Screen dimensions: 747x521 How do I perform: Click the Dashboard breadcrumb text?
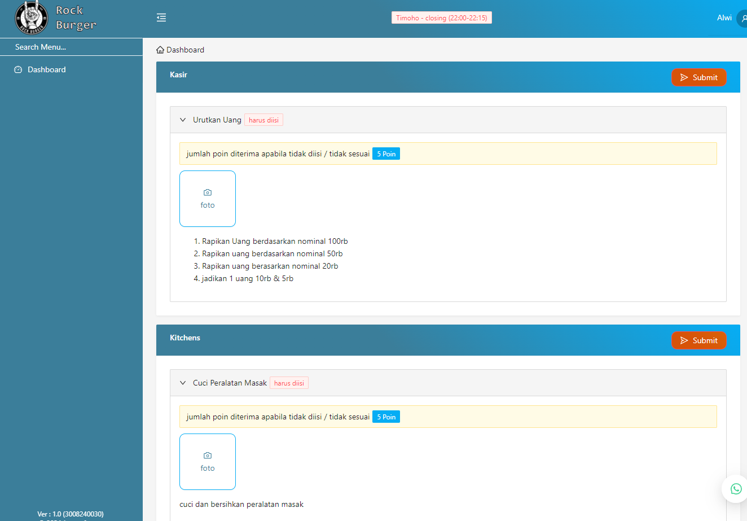185,50
